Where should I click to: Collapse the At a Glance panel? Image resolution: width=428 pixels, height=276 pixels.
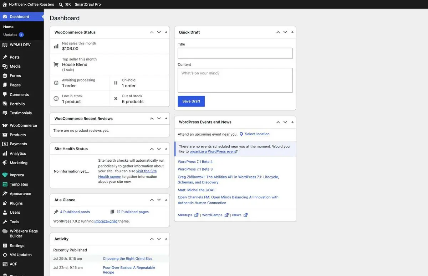[166, 200]
